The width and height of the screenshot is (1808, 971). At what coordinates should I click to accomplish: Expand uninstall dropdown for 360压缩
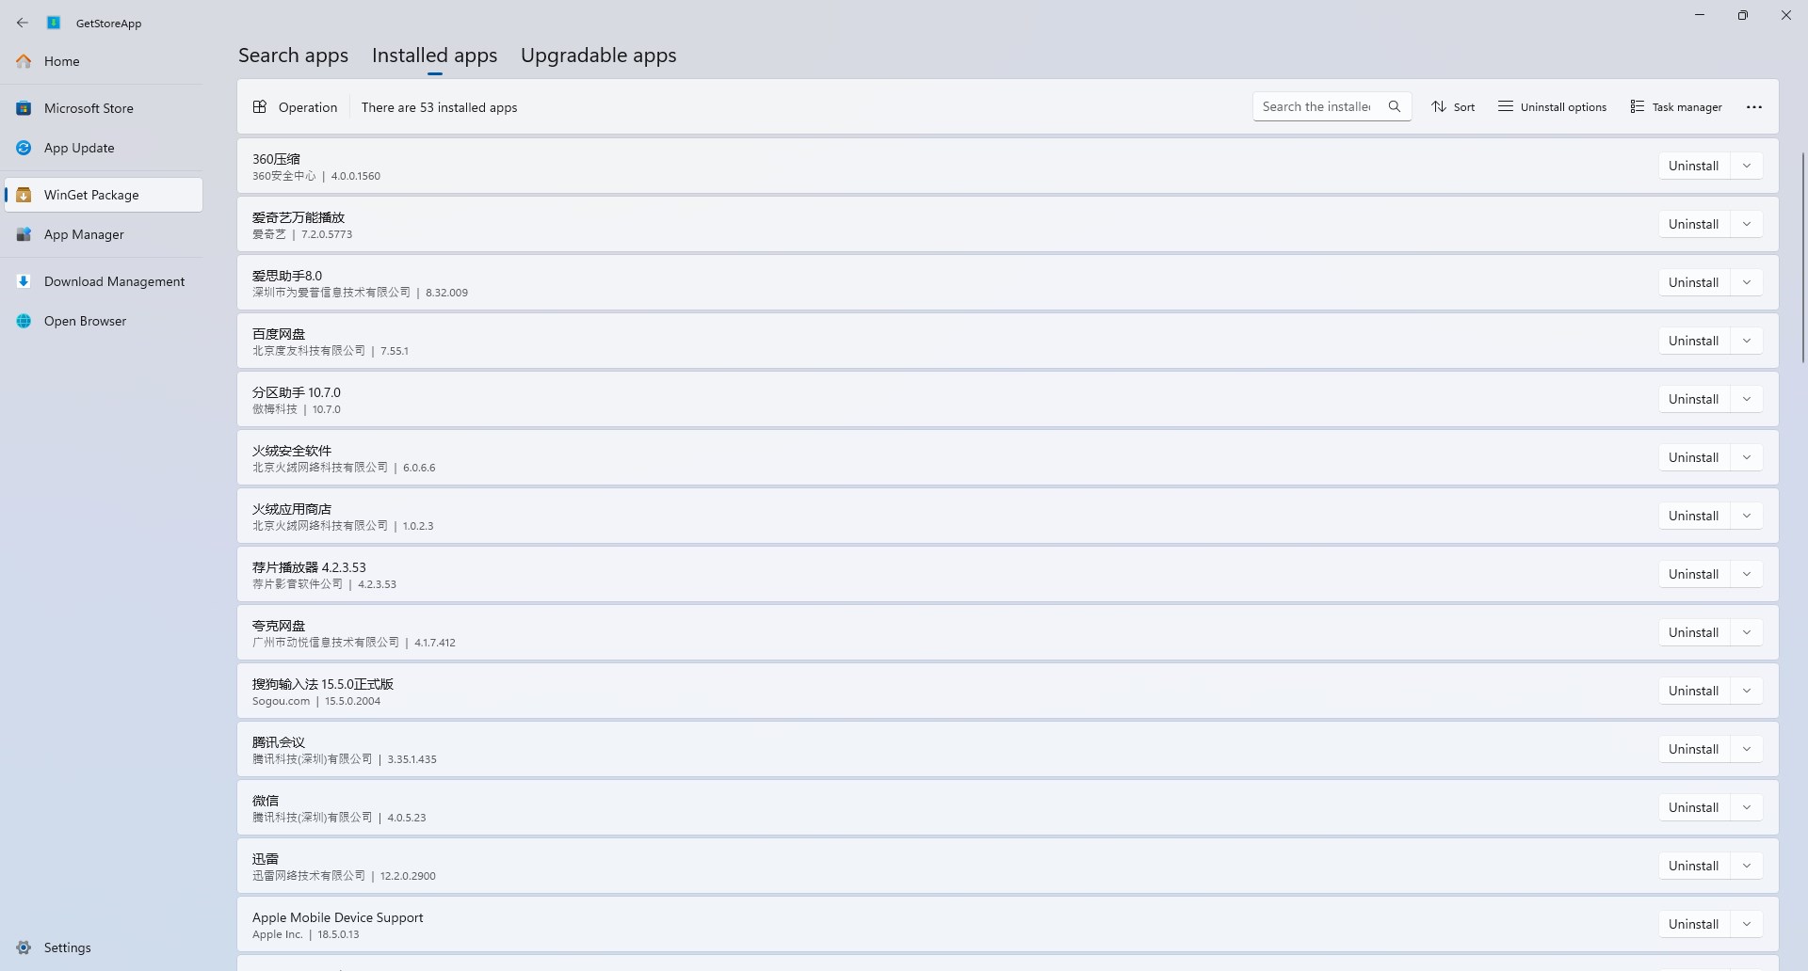[1747, 166]
